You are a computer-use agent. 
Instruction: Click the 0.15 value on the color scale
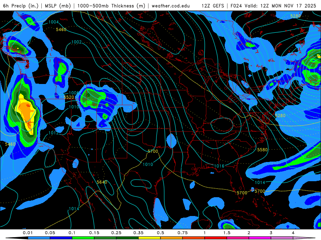94,233
